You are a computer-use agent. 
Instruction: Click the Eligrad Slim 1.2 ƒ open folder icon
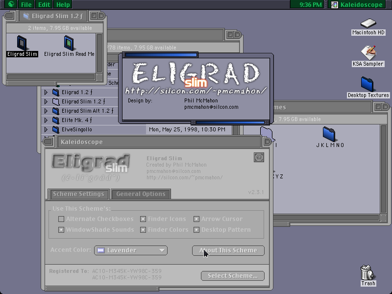click(55, 101)
